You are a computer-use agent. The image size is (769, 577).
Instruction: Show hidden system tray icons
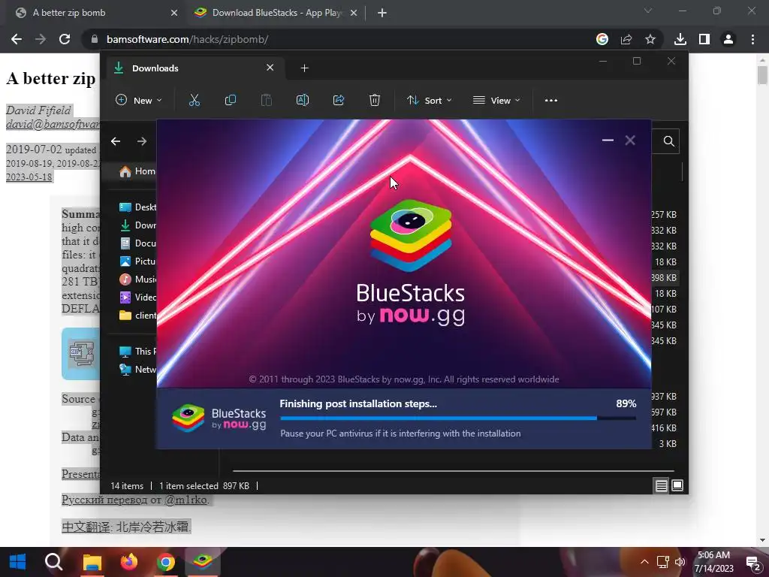pos(644,562)
